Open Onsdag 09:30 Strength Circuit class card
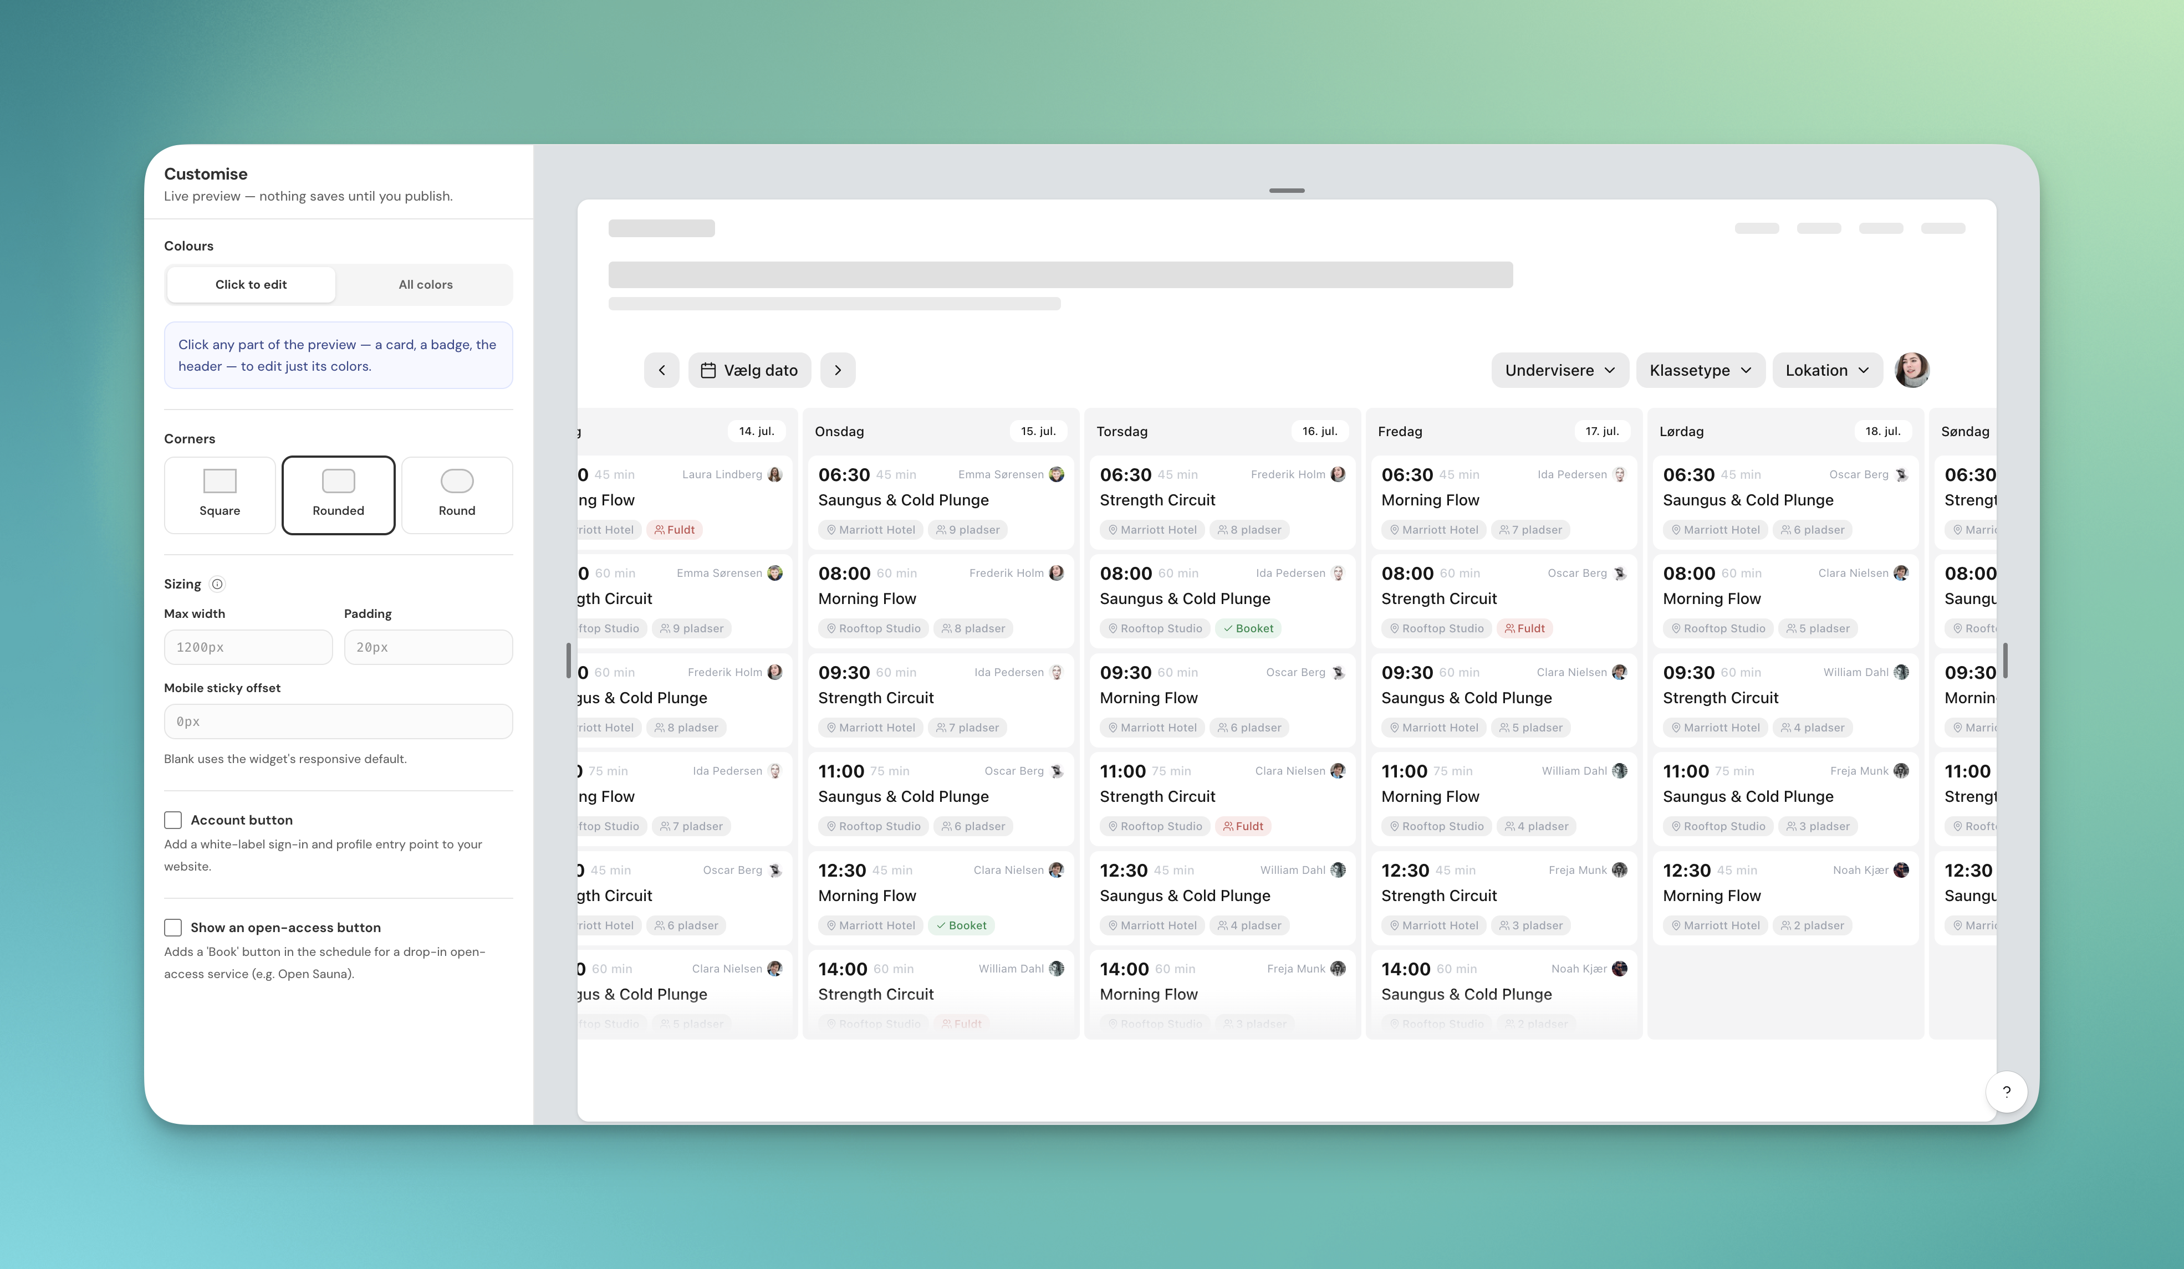This screenshot has width=2184, height=1269. point(940,700)
